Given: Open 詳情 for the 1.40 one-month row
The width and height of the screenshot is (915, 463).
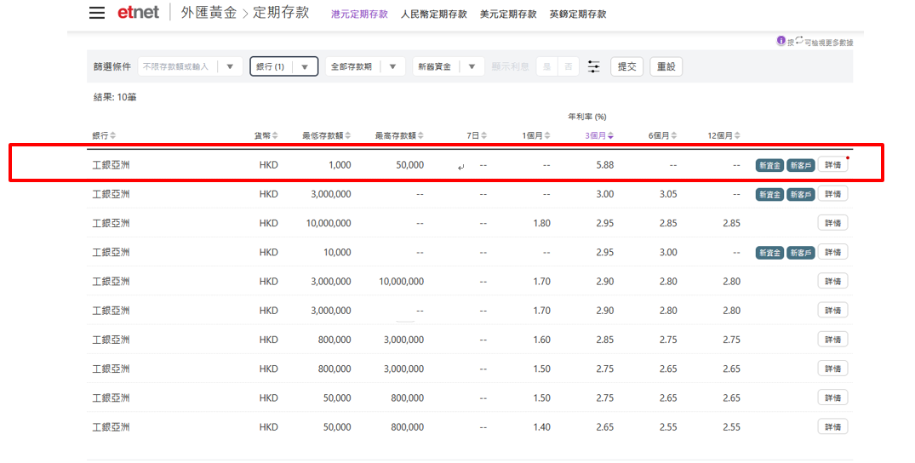Looking at the screenshot, I should 832,427.
